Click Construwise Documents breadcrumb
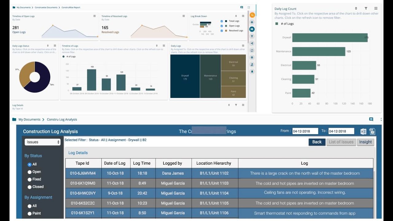 pos(46,7)
